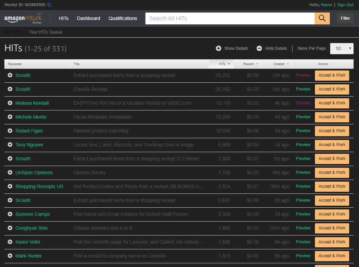Preview the Opinion Survey HIT
This screenshot has width=359, height=267.
pyautogui.click(x=303, y=172)
